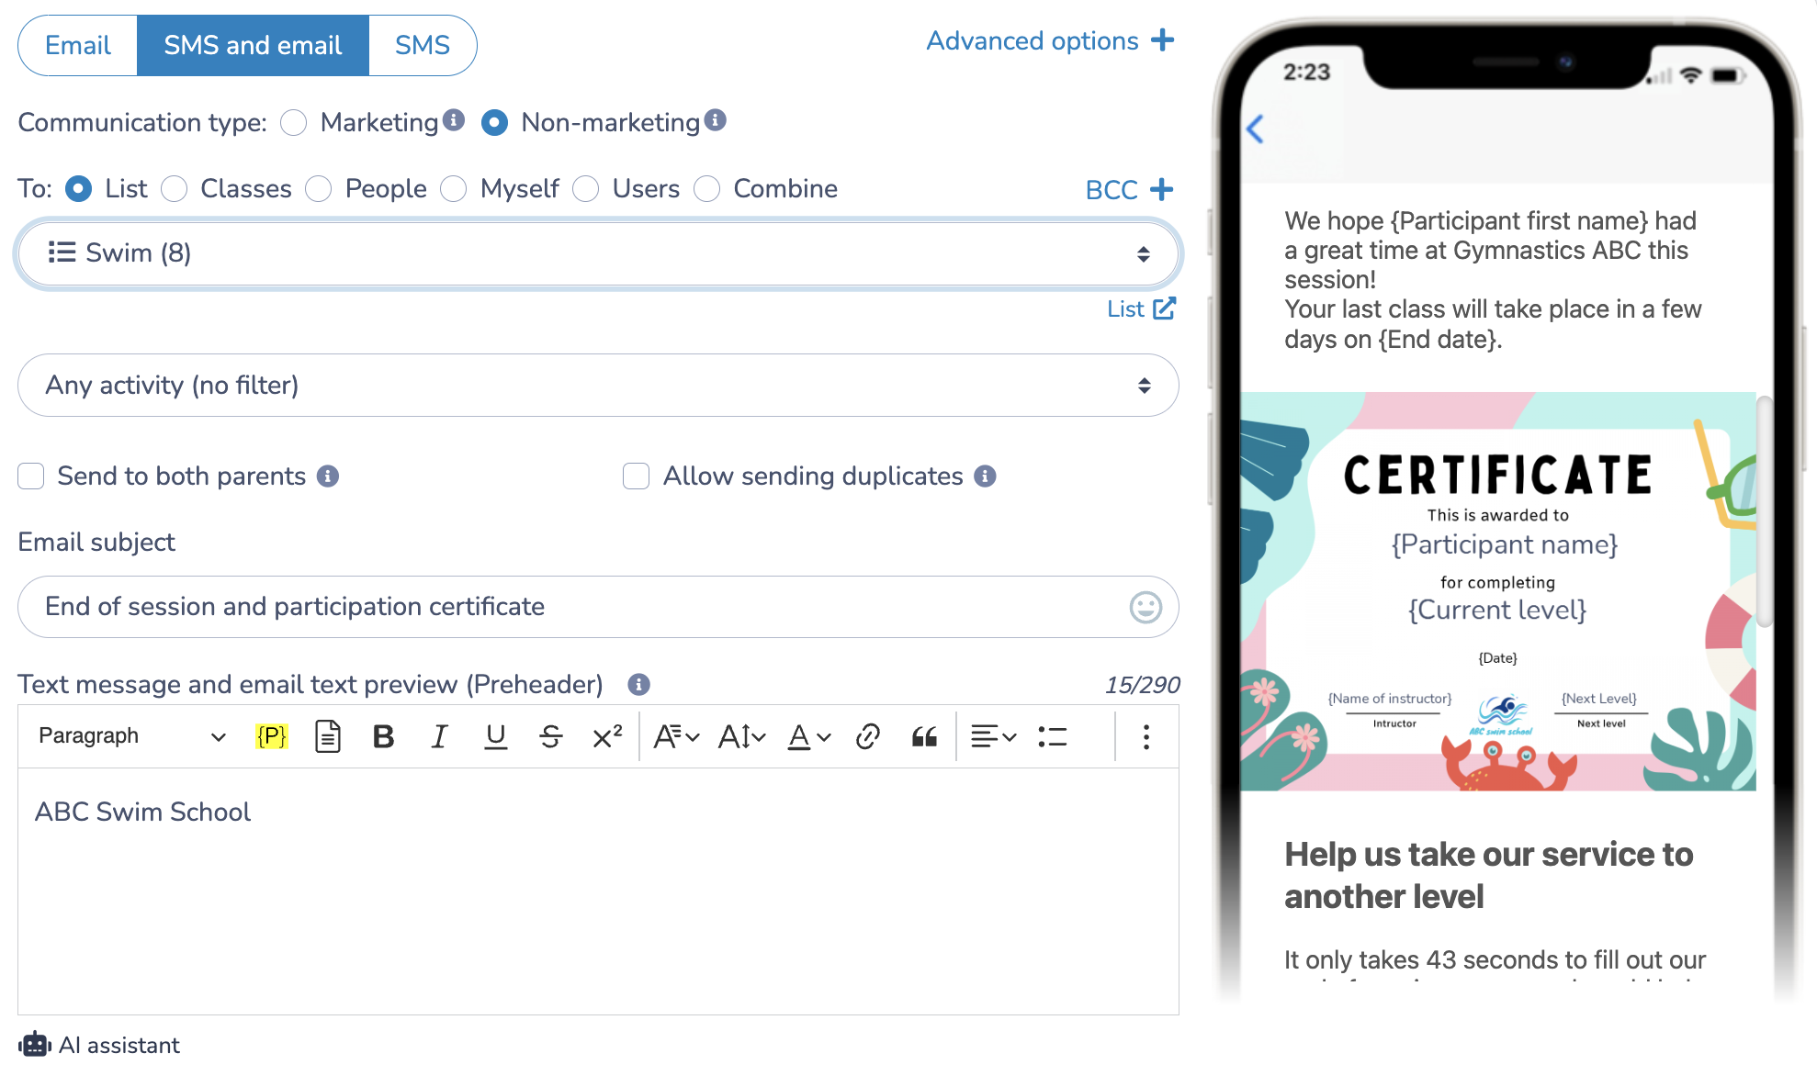This screenshot has width=1817, height=1076.
Task: Choose People as recipient type
Action: (319, 189)
